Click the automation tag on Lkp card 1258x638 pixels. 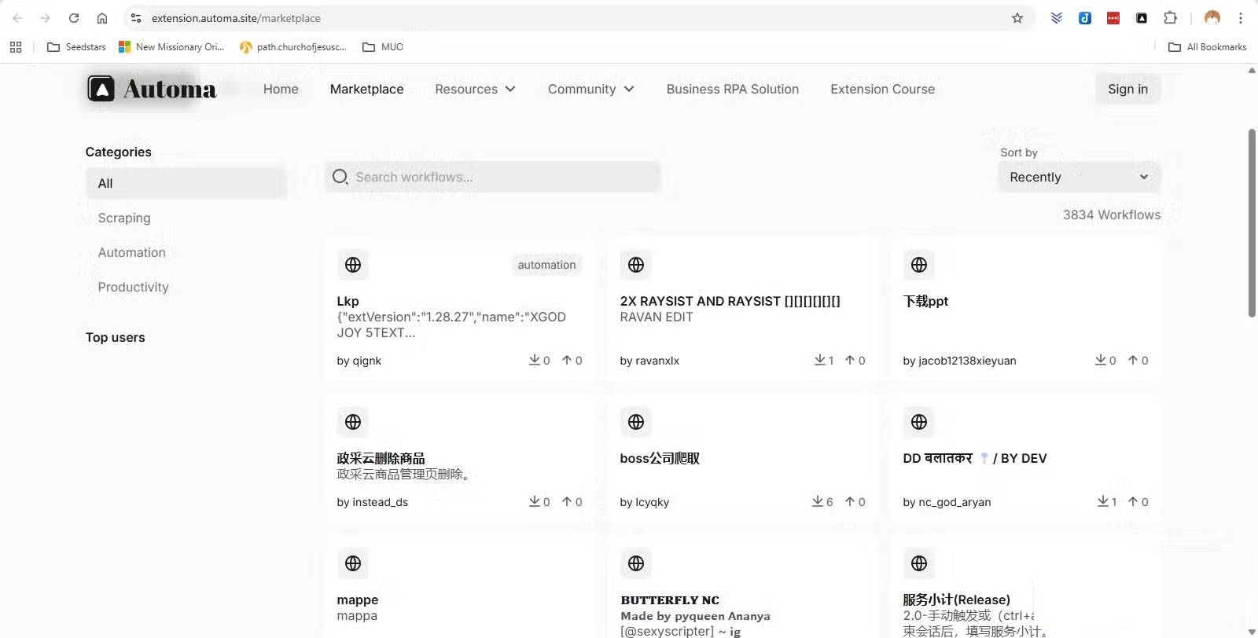(546, 265)
